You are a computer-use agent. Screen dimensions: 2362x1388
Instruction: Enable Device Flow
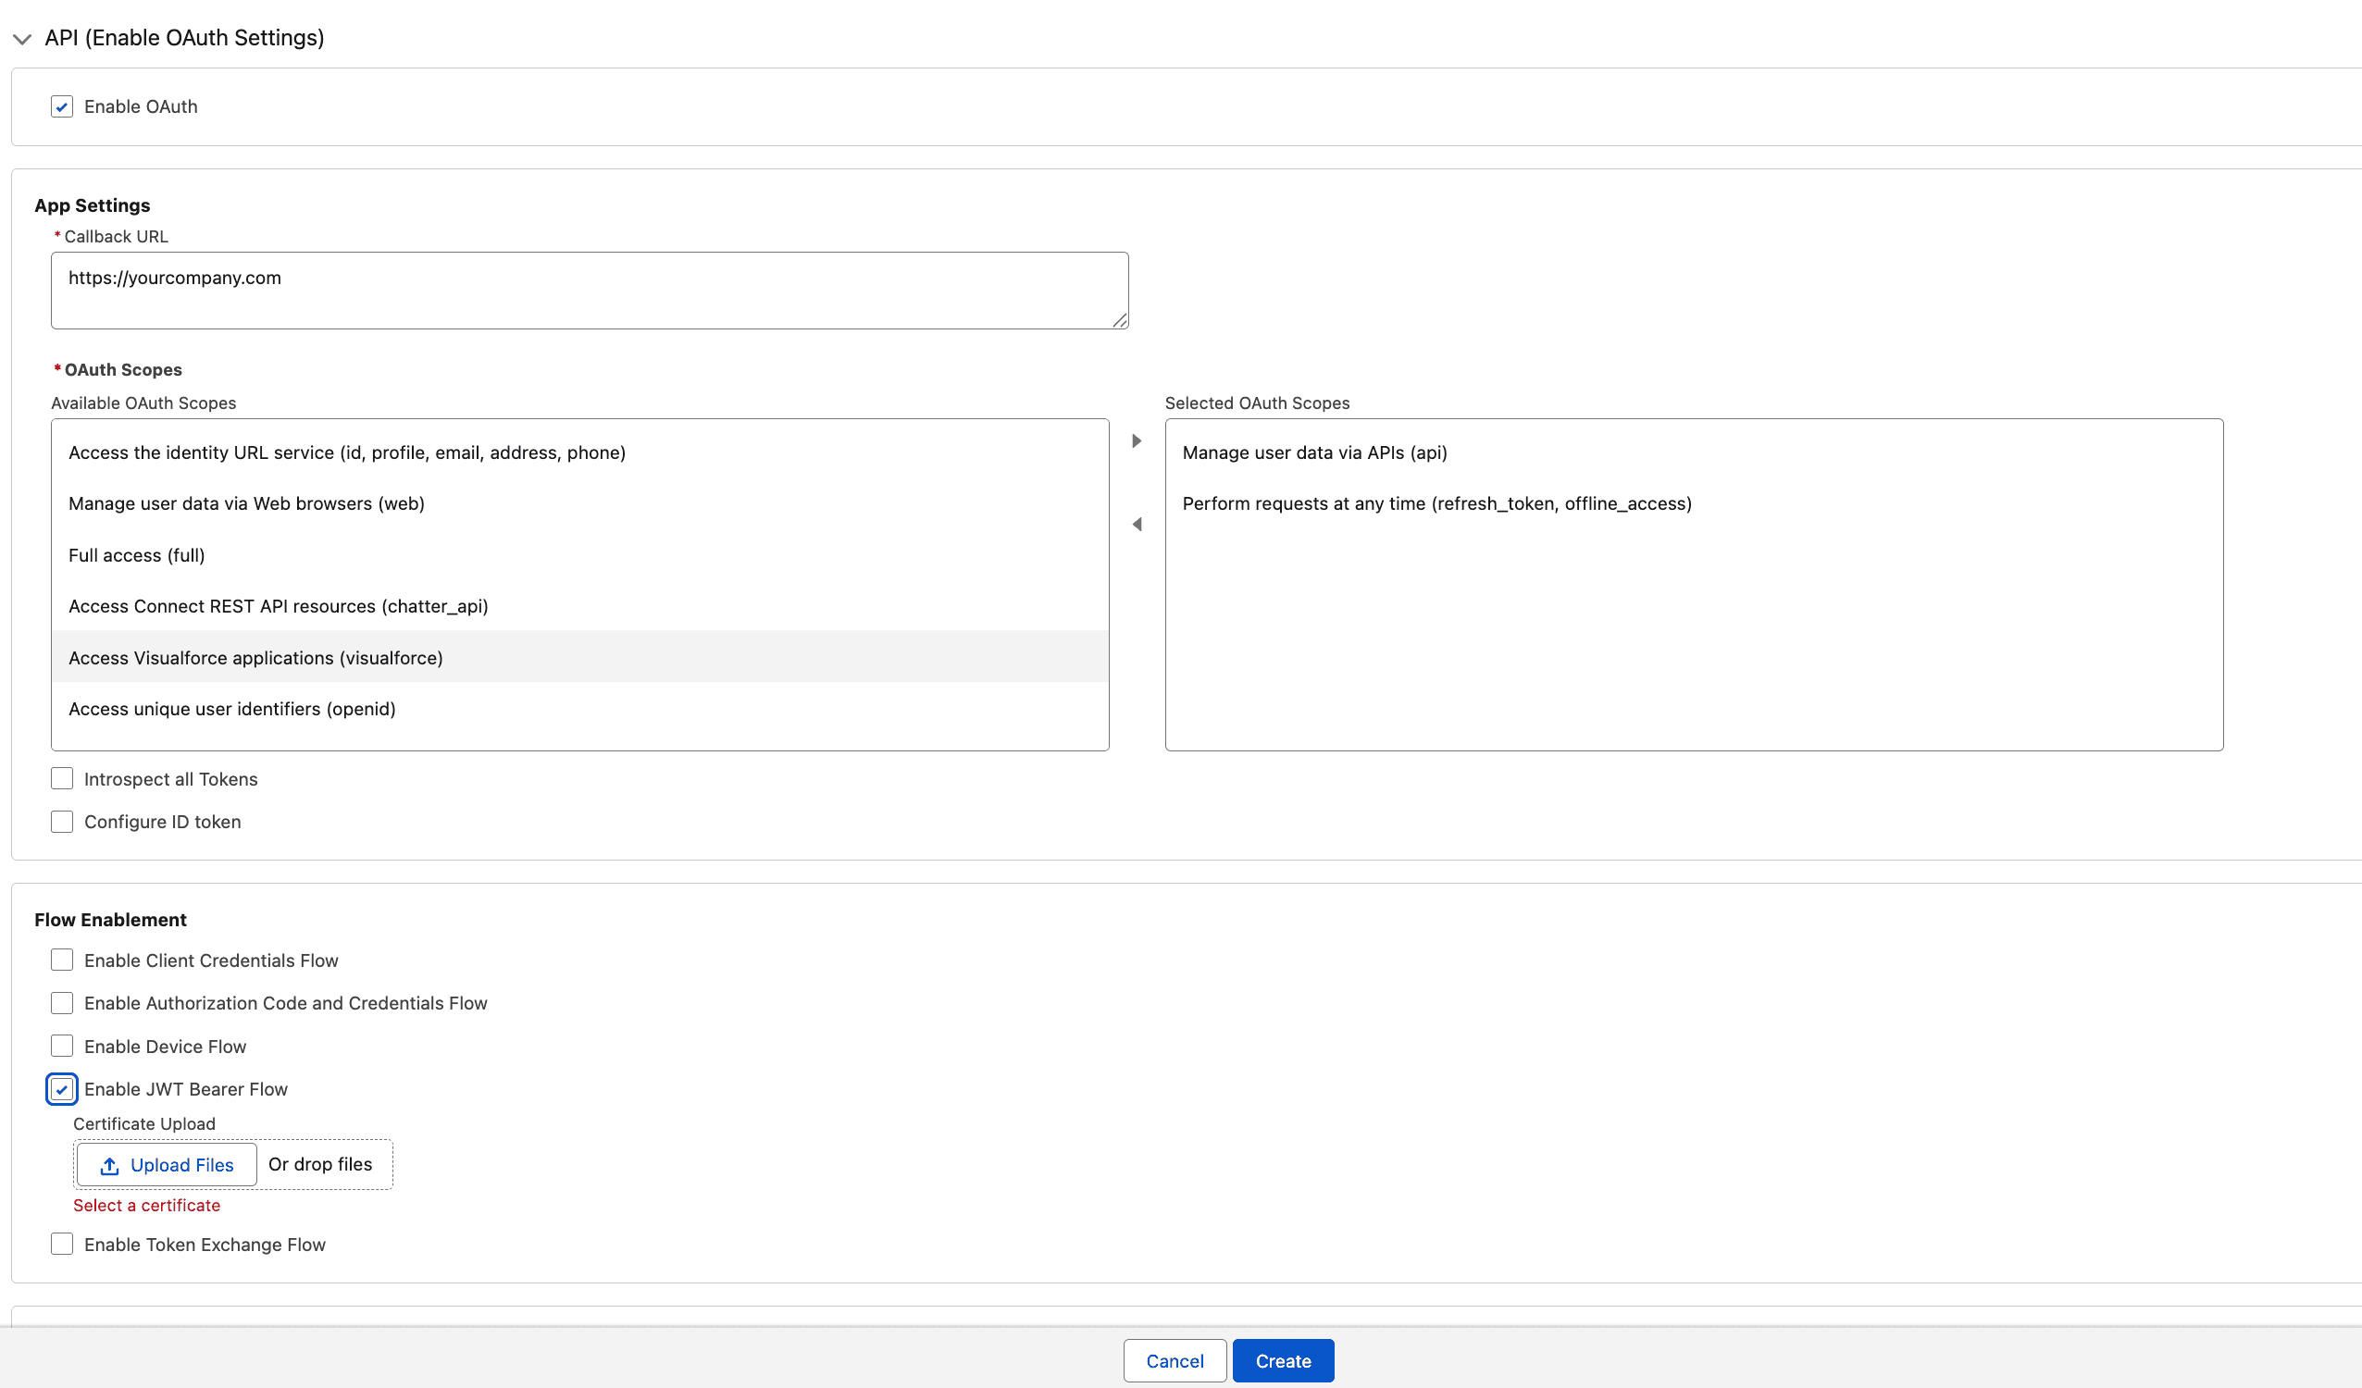point(61,1045)
